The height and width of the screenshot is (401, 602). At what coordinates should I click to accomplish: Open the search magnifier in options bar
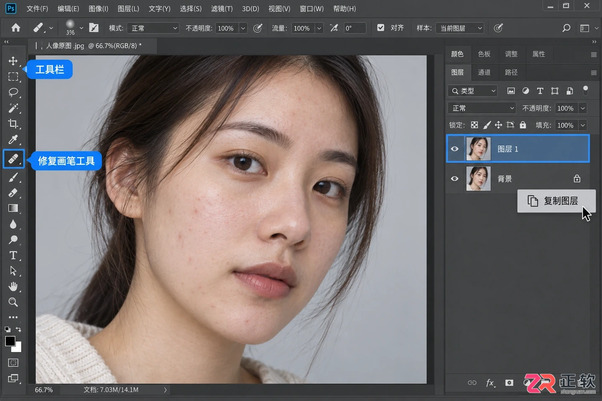pyautogui.click(x=566, y=28)
